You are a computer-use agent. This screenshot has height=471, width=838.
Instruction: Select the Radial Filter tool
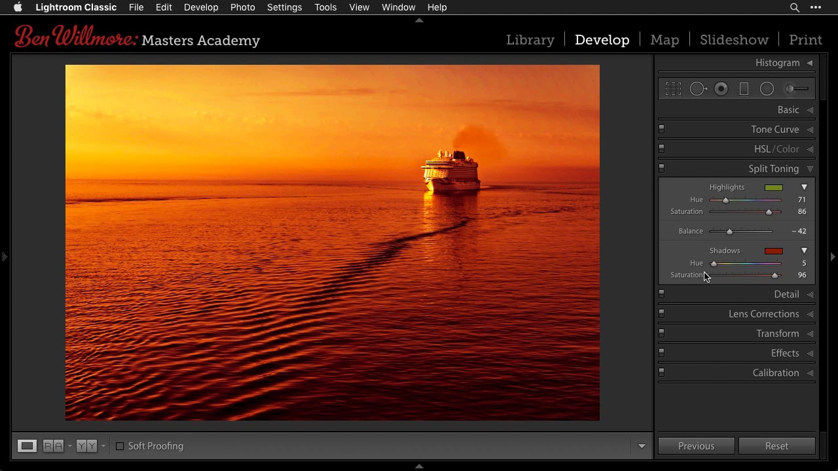click(767, 88)
